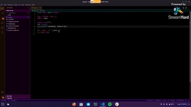Open the blue camera app in dock
Screen dimensions: 191x107
[88, 104]
